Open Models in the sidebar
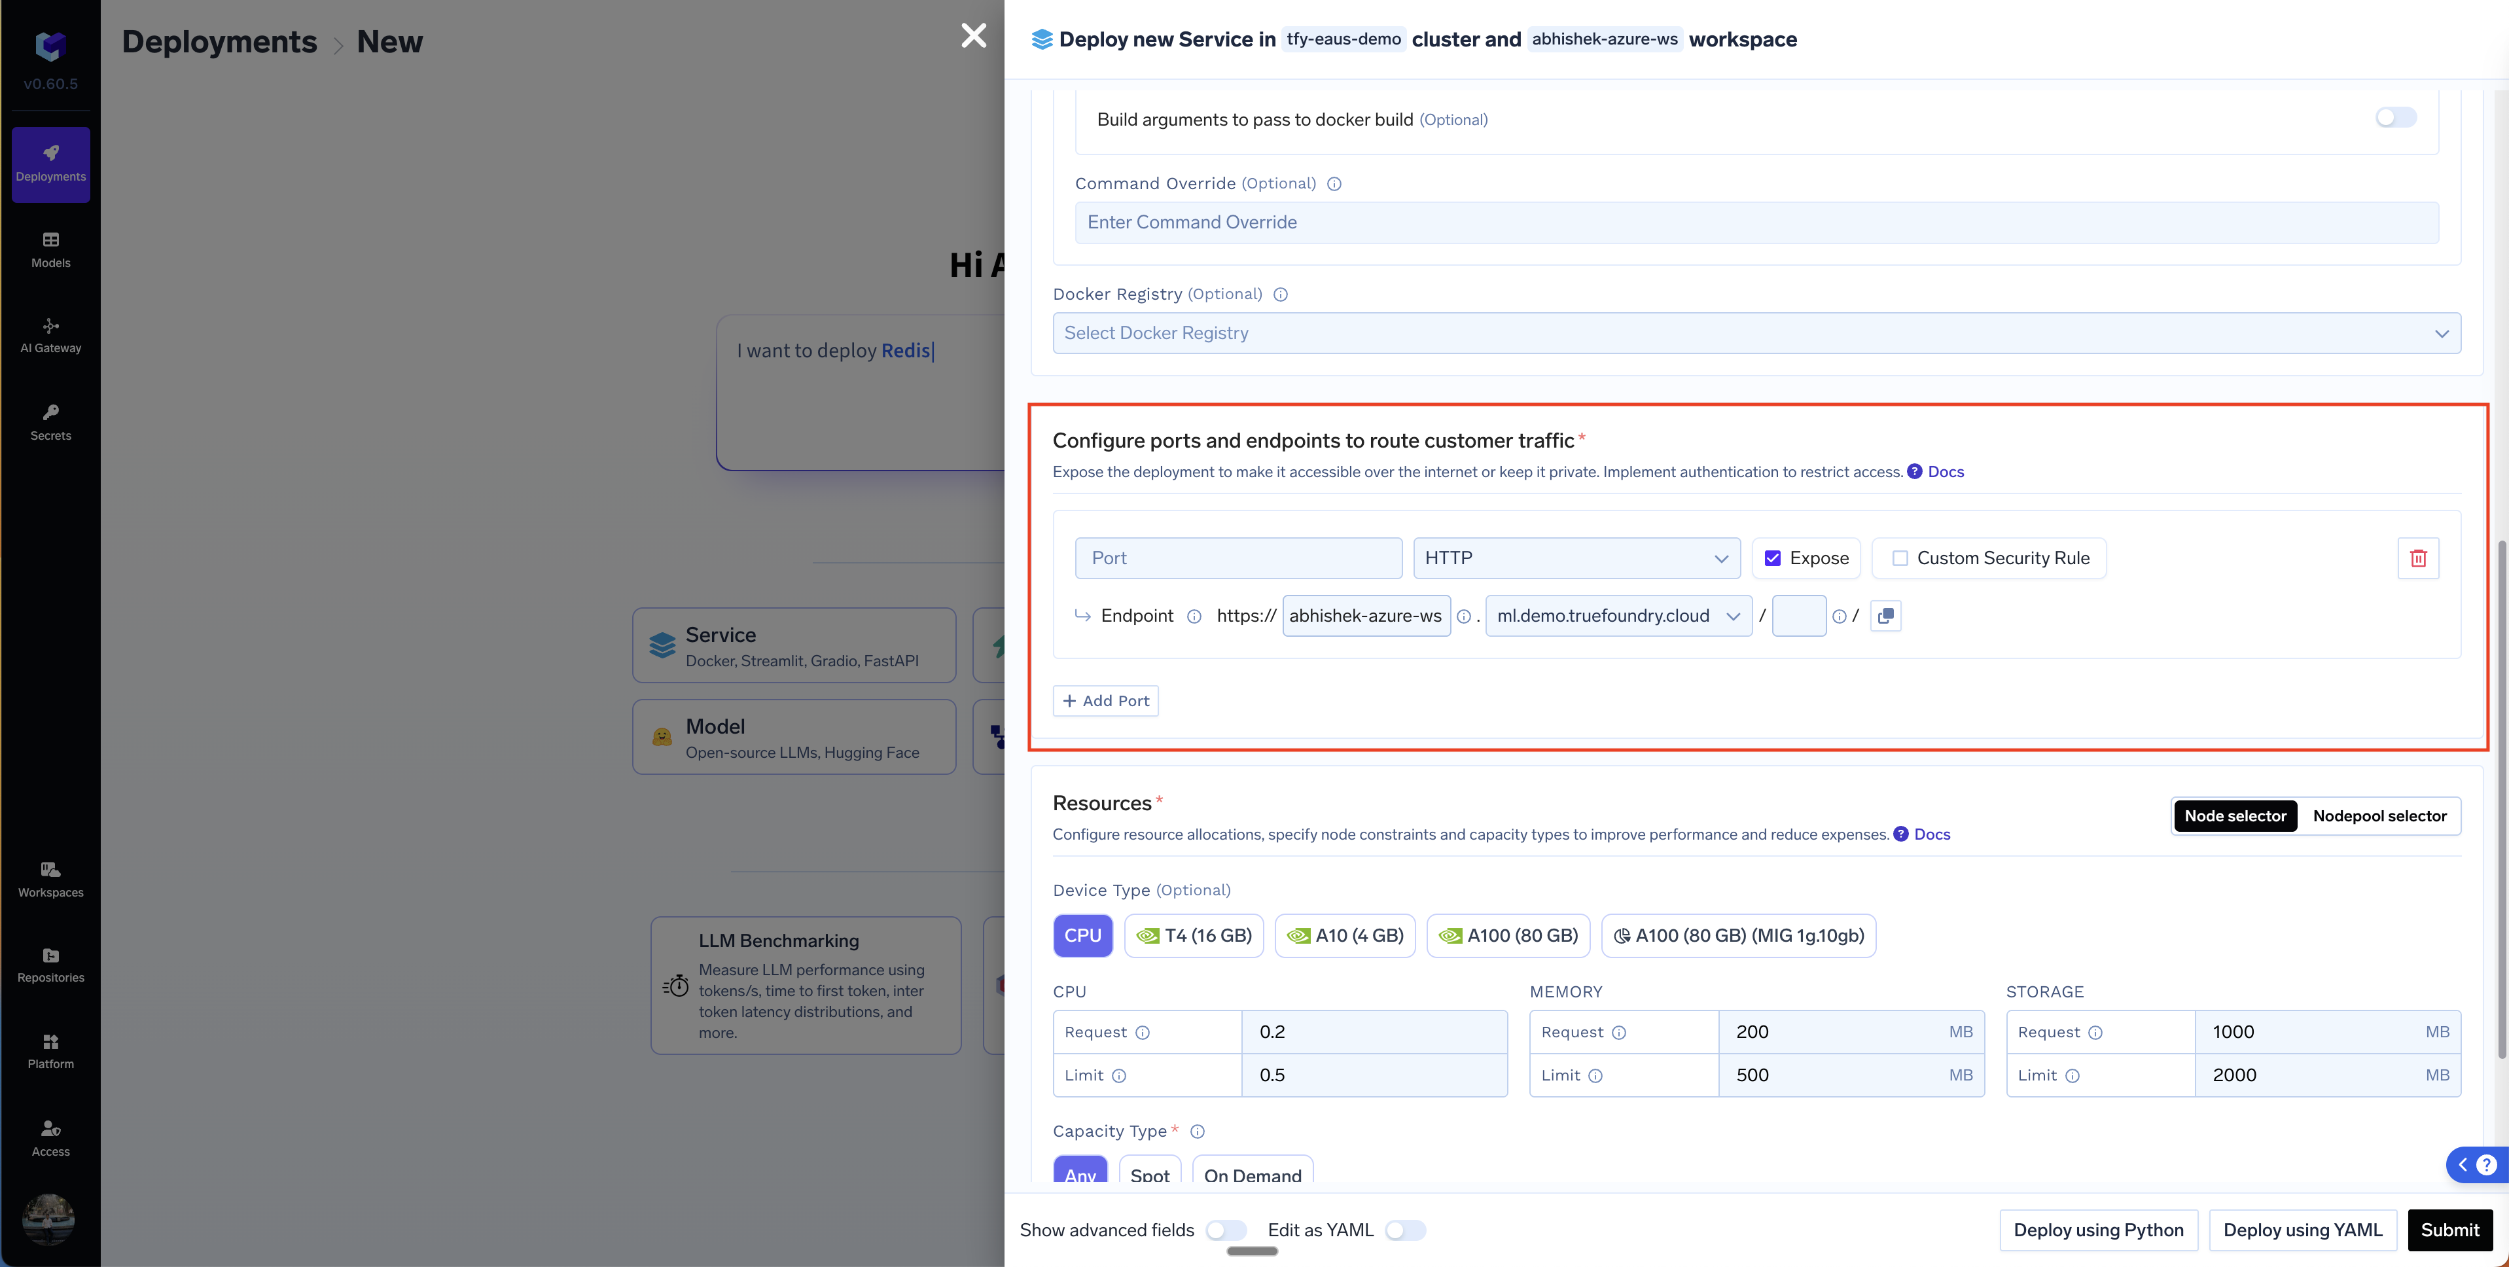Screen dimensions: 2509x1267 coord(50,249)
